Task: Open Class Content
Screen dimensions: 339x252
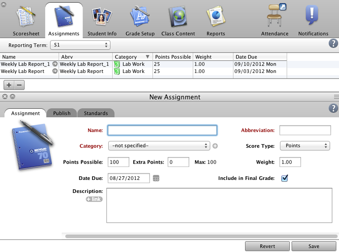Action: click(177, 21)
